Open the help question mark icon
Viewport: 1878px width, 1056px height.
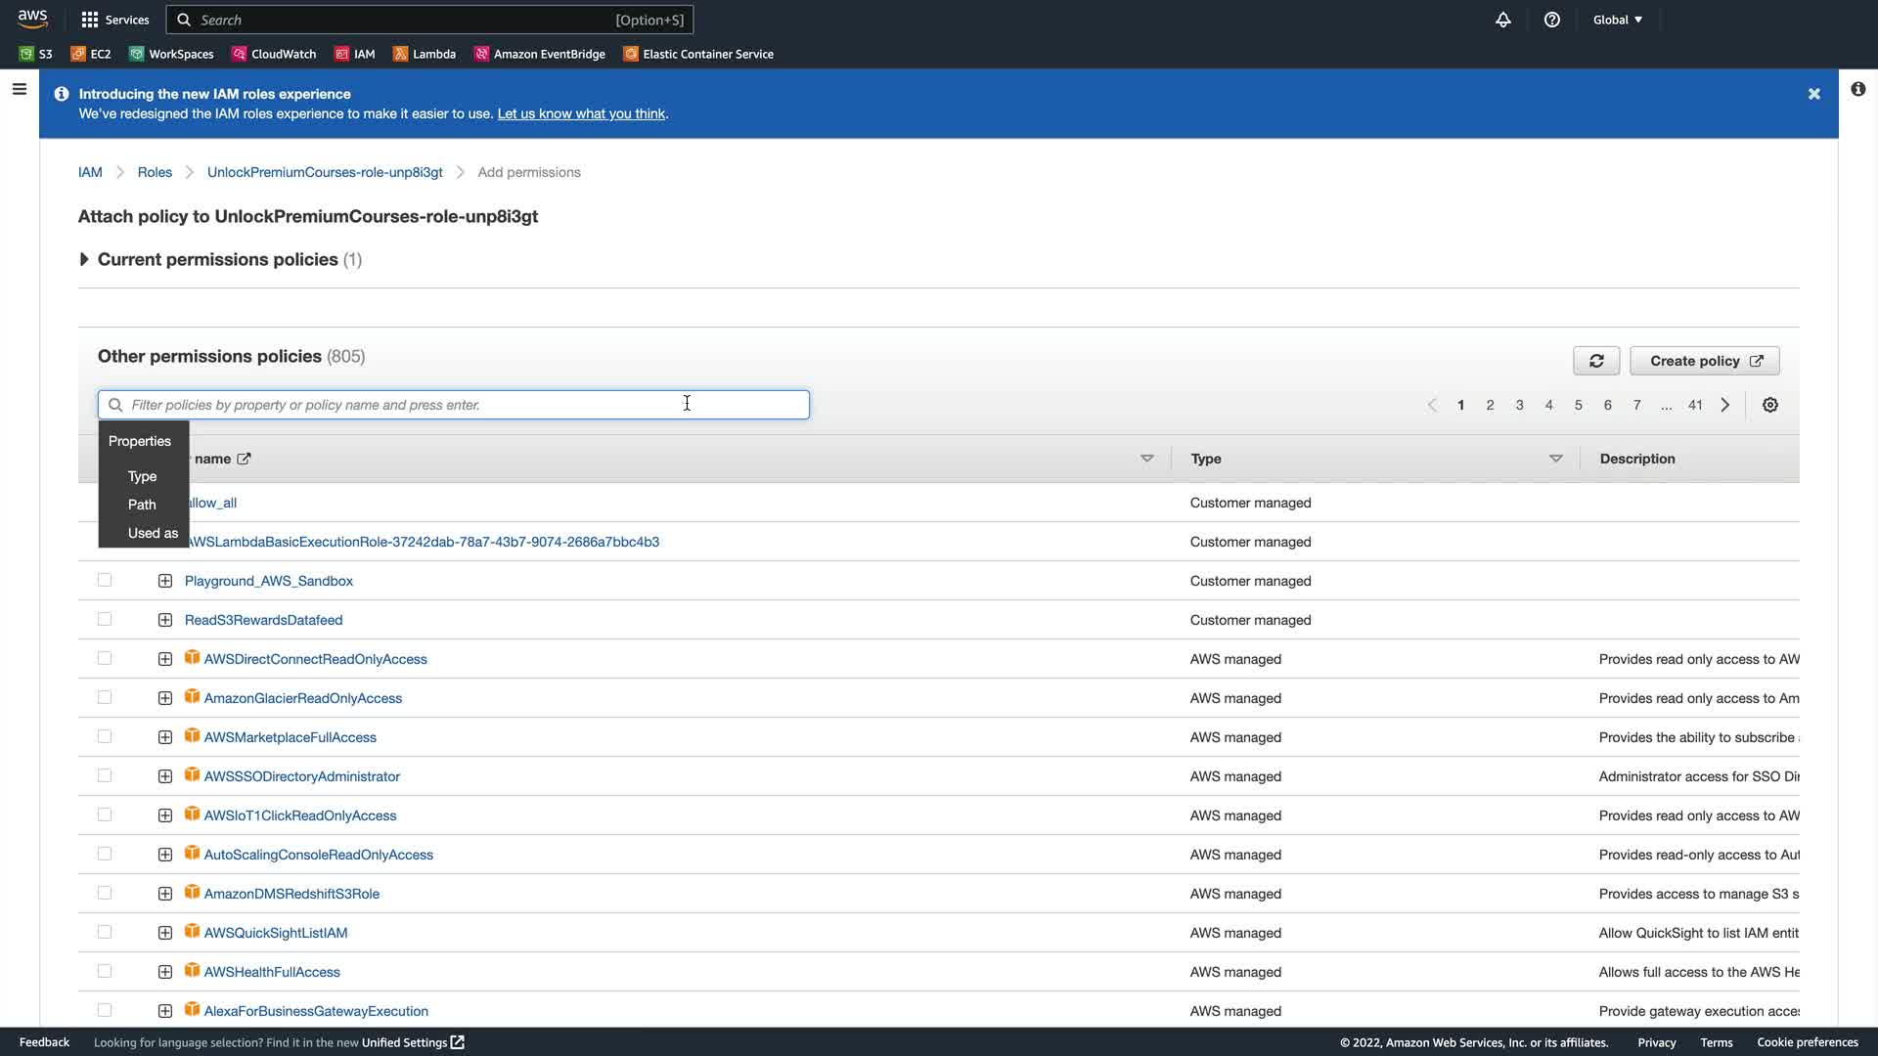1552,20
